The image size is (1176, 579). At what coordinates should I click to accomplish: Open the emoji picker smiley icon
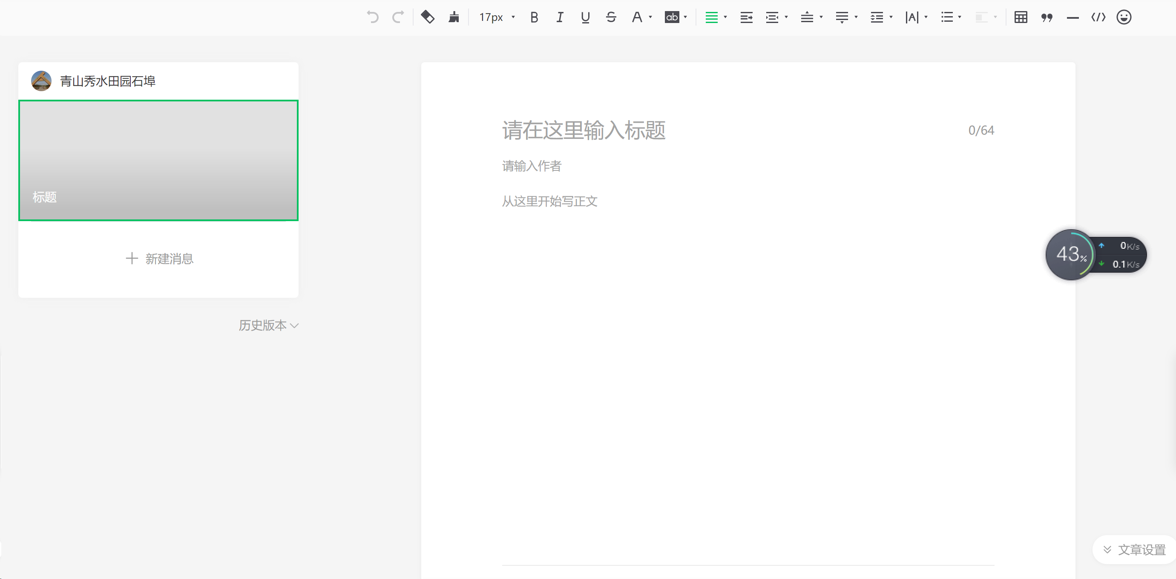click(1124, 17)
